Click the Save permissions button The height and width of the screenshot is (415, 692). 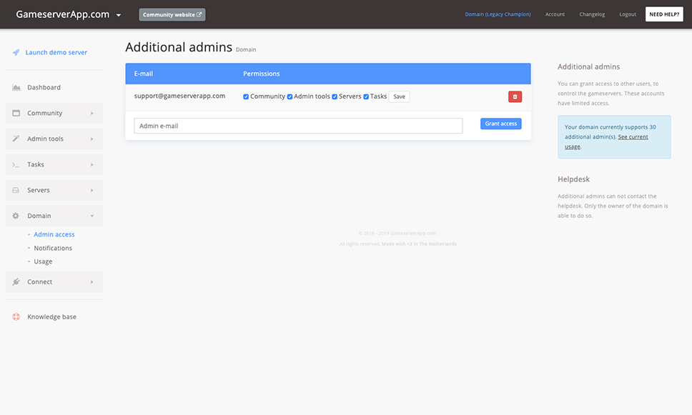click(399, 96)
